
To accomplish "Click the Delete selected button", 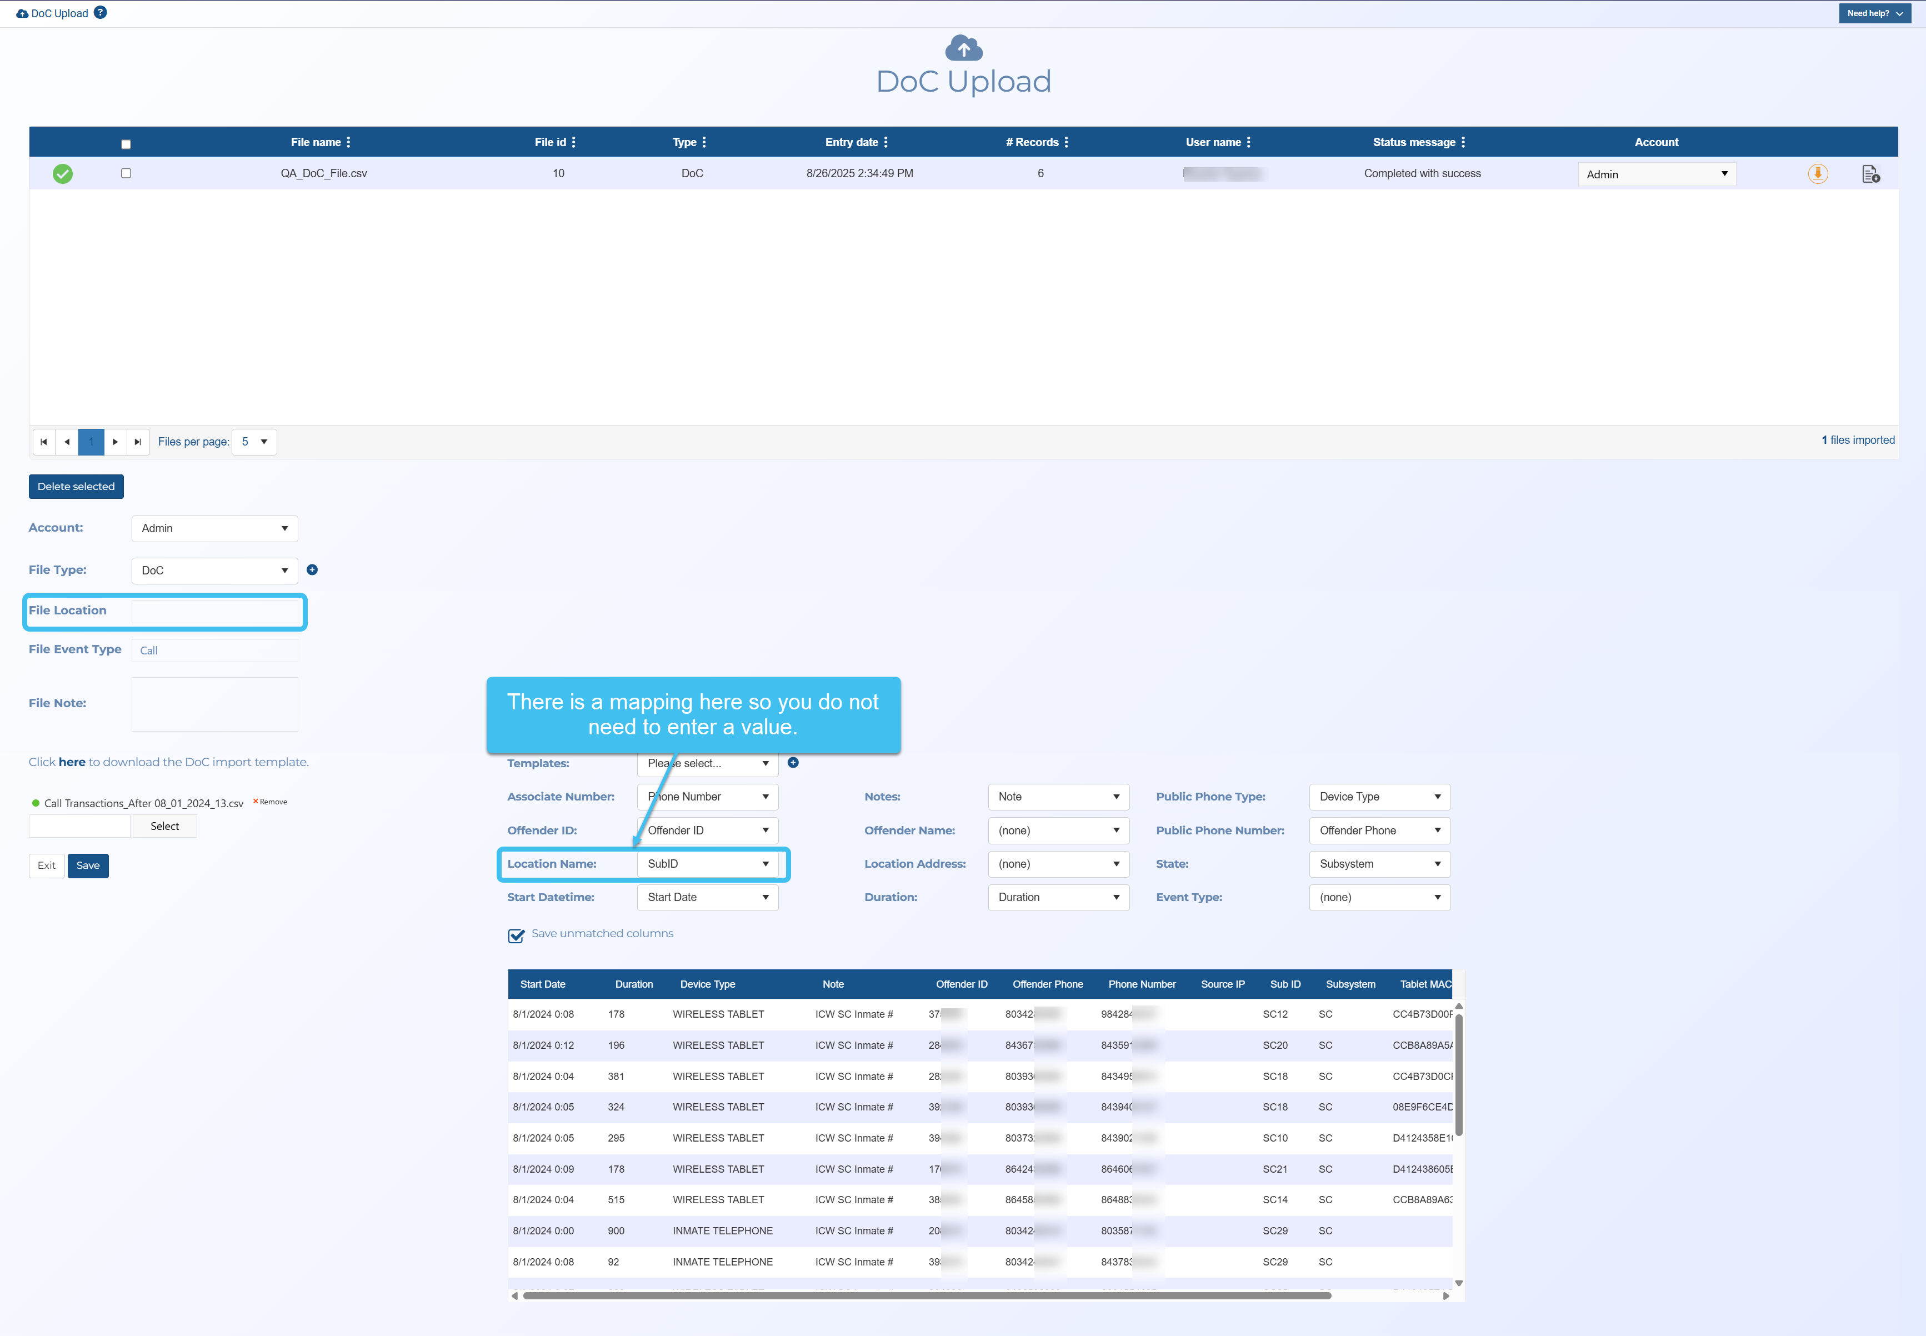I will (76, 487).
